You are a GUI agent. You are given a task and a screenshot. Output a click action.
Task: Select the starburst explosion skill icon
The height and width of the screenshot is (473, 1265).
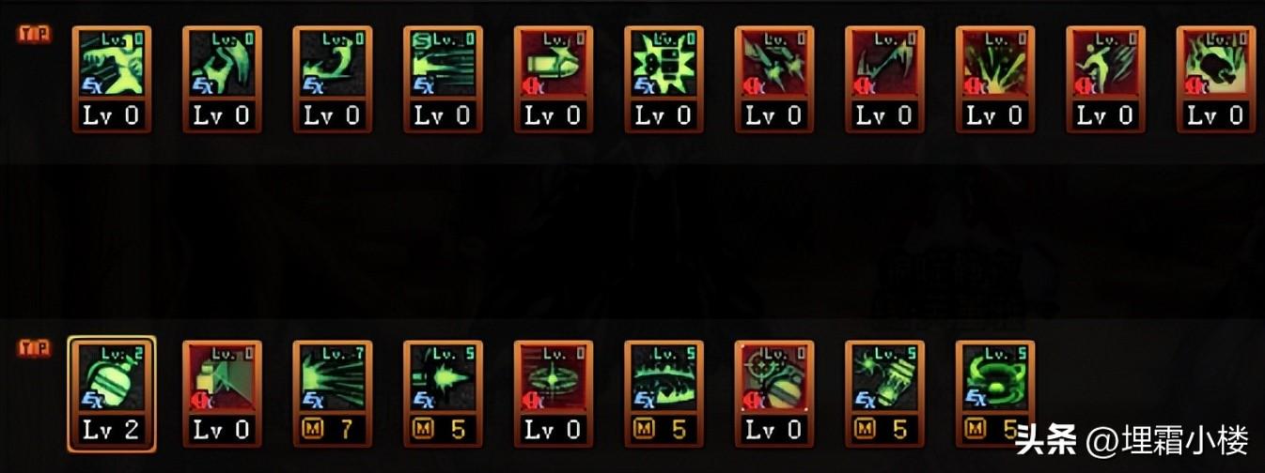tap(664, 78)
